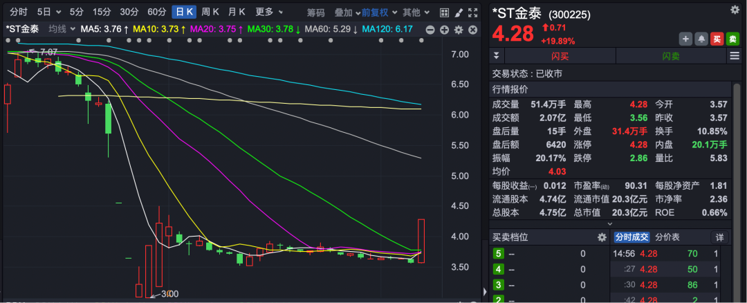Viewport: 747px width, 303px height.
Task: Open moving average indicator settings gear
Action: coord(458,29)
